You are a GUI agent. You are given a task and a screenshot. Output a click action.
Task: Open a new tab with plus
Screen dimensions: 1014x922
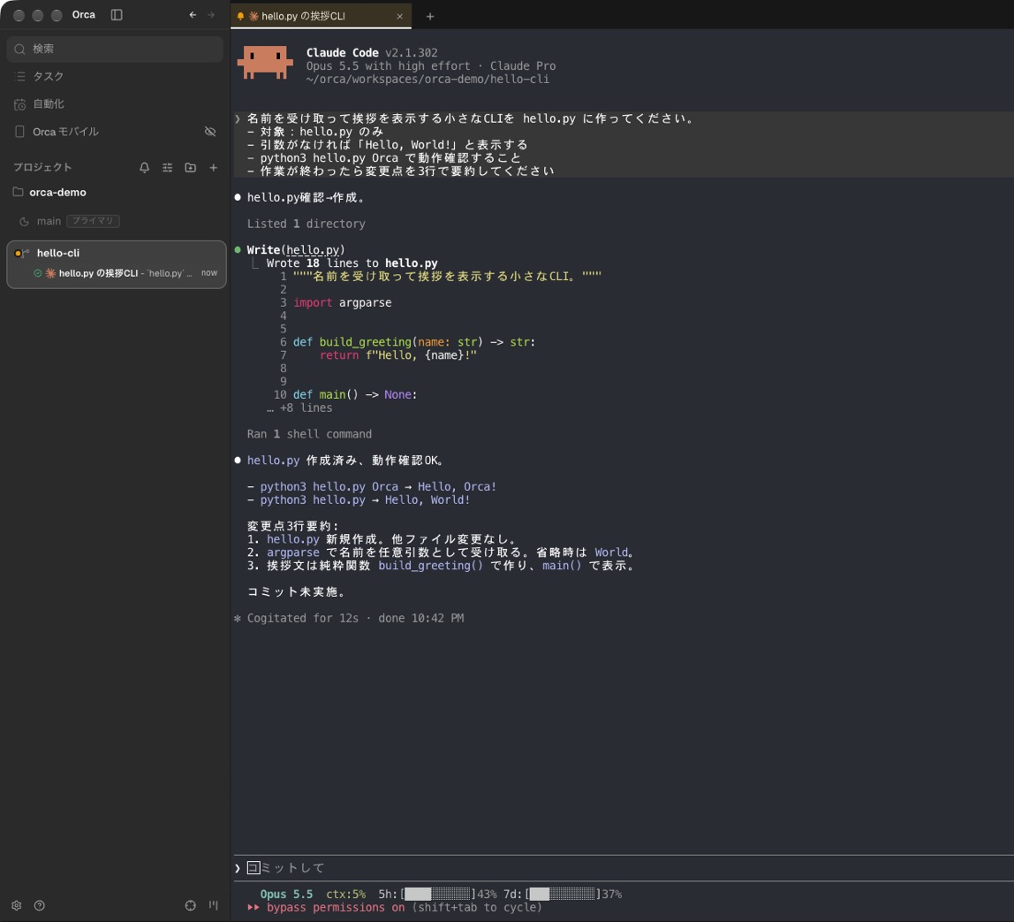(x=430, y=16)
